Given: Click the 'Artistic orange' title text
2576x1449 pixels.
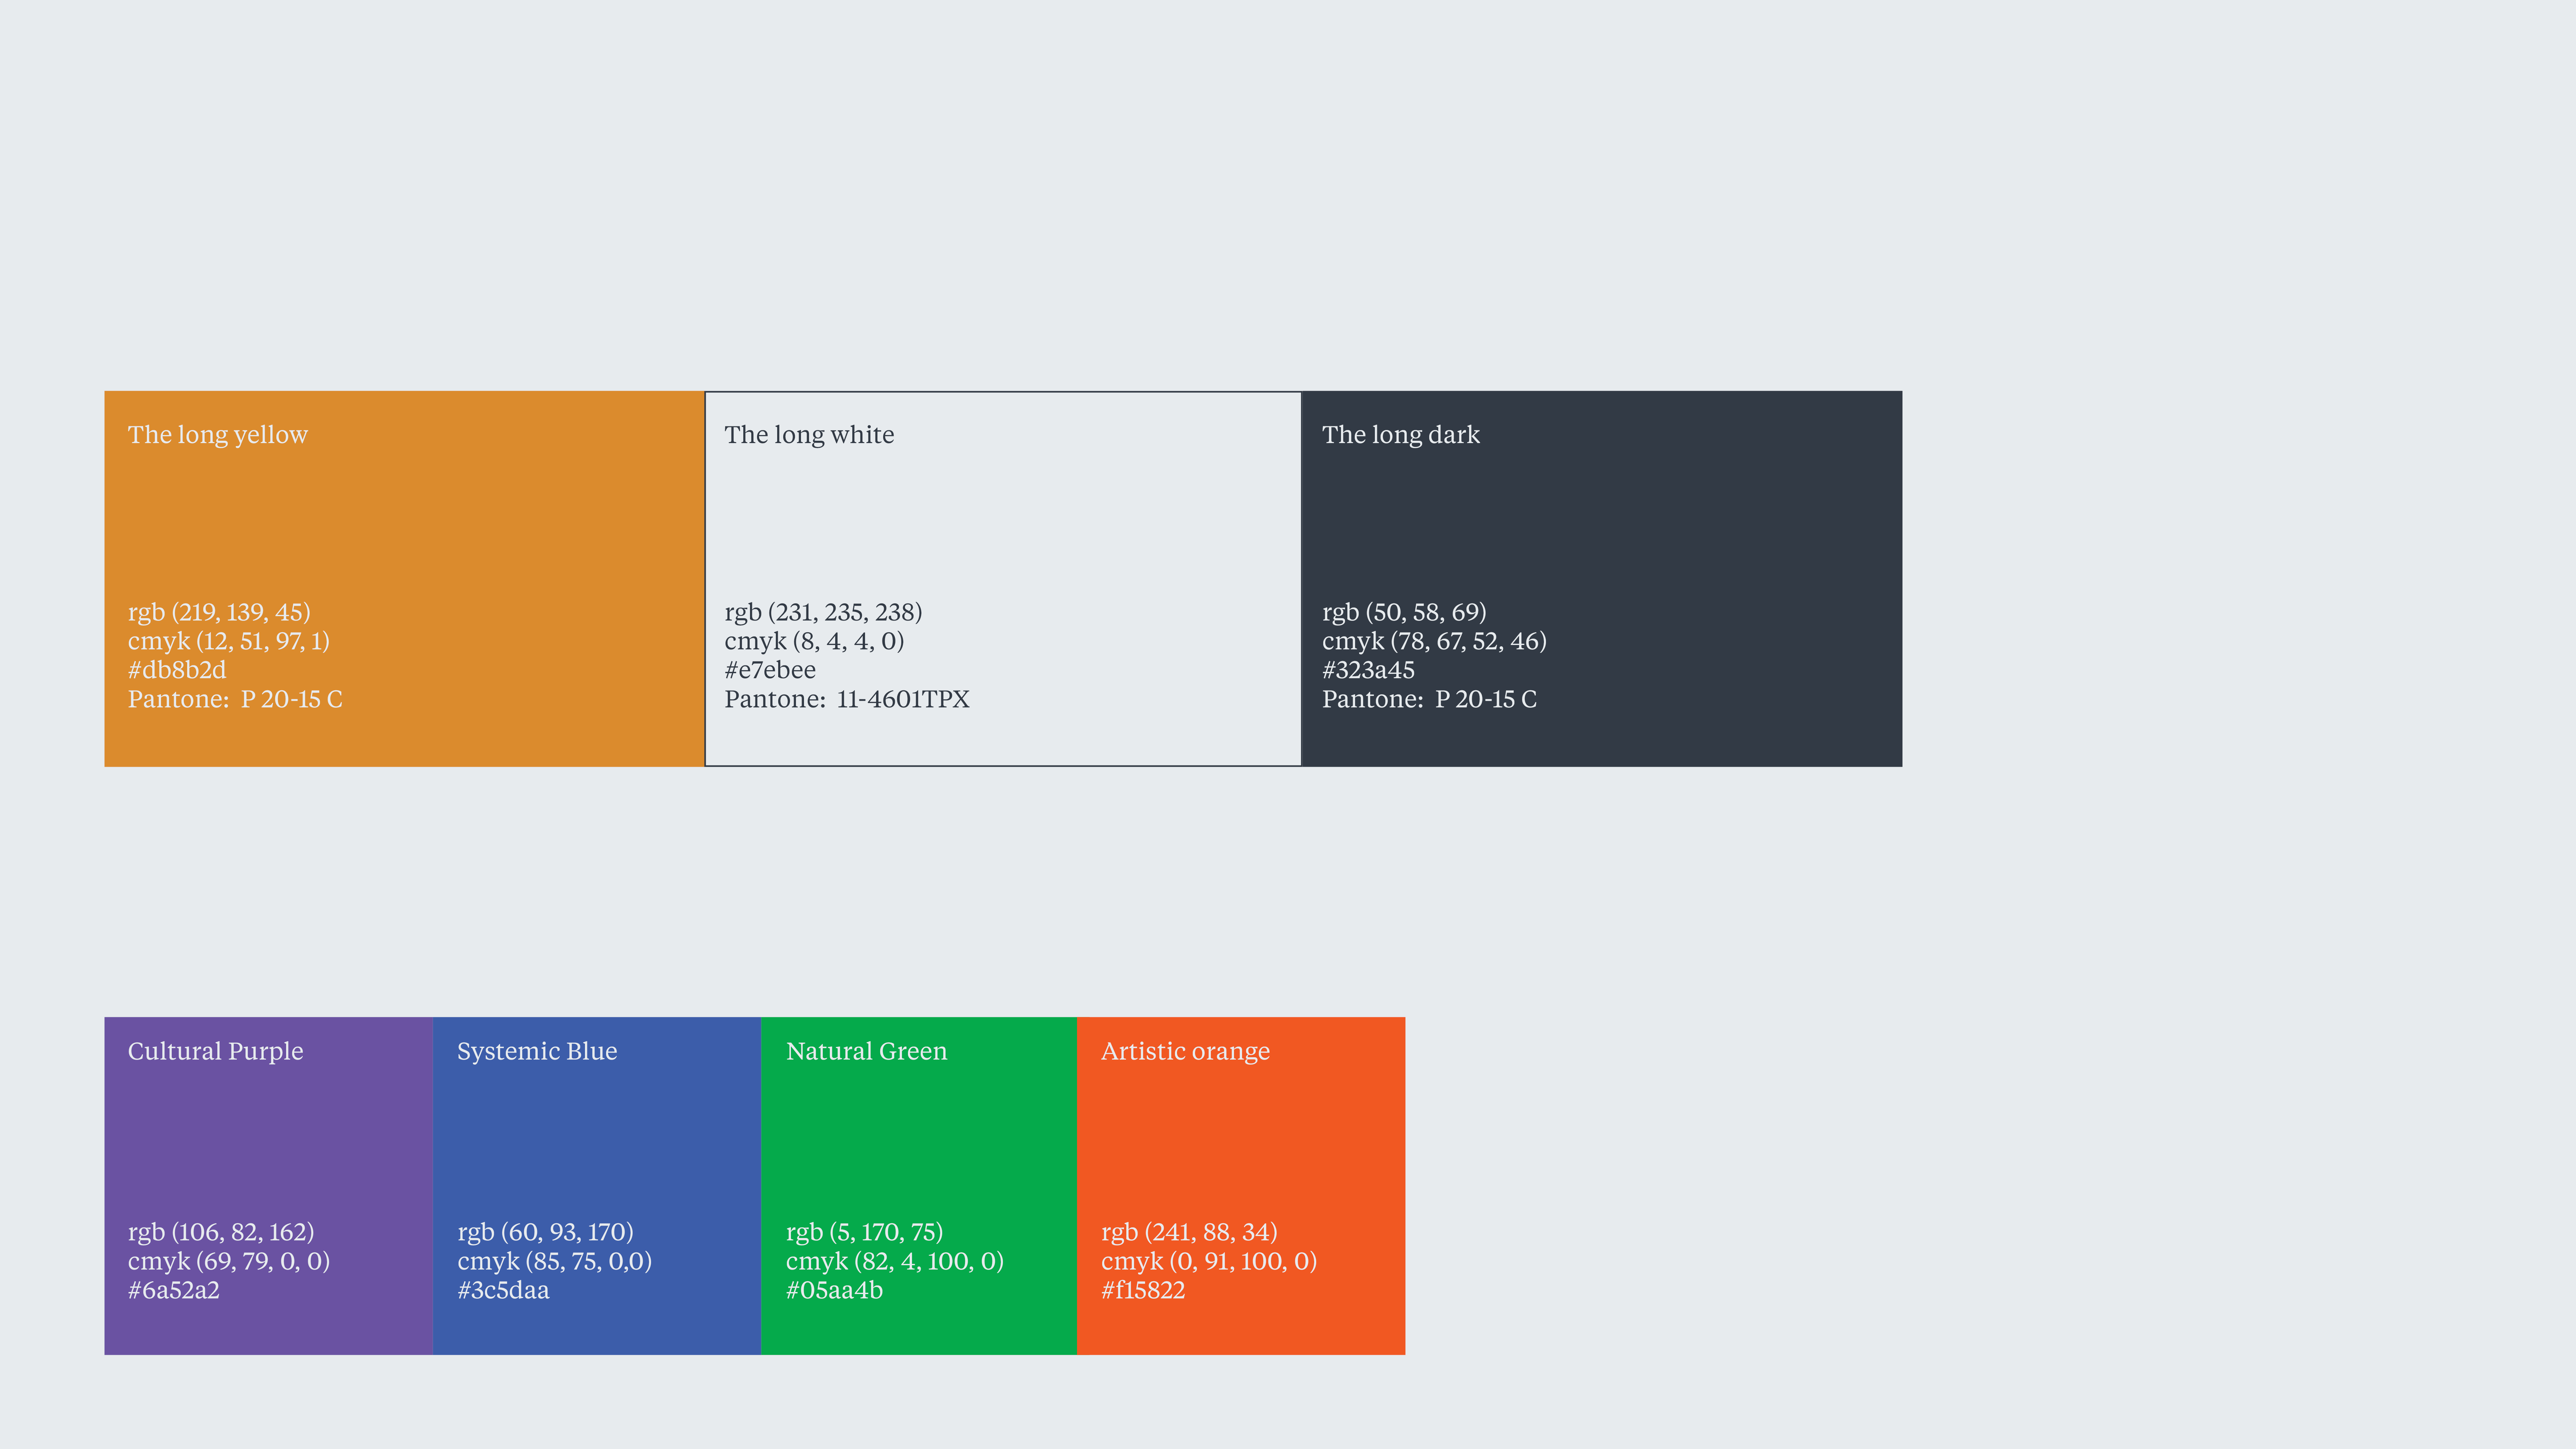Looking at the screenshot, I should [1185, 1051].
